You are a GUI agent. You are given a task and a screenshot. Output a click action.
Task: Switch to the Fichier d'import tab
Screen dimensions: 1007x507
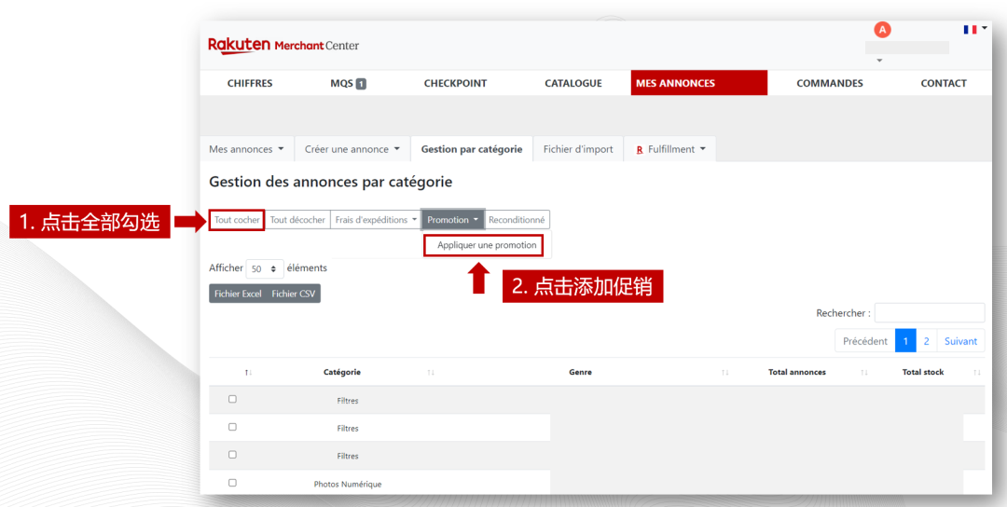(578, 149)
